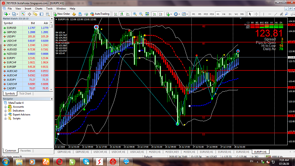Close the Navigator panel
Viewport: 295px width, 166px height.
52,99
